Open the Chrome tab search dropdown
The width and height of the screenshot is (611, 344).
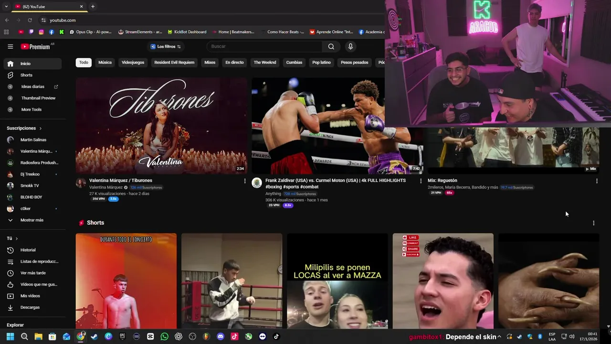[x=6, y=6]
